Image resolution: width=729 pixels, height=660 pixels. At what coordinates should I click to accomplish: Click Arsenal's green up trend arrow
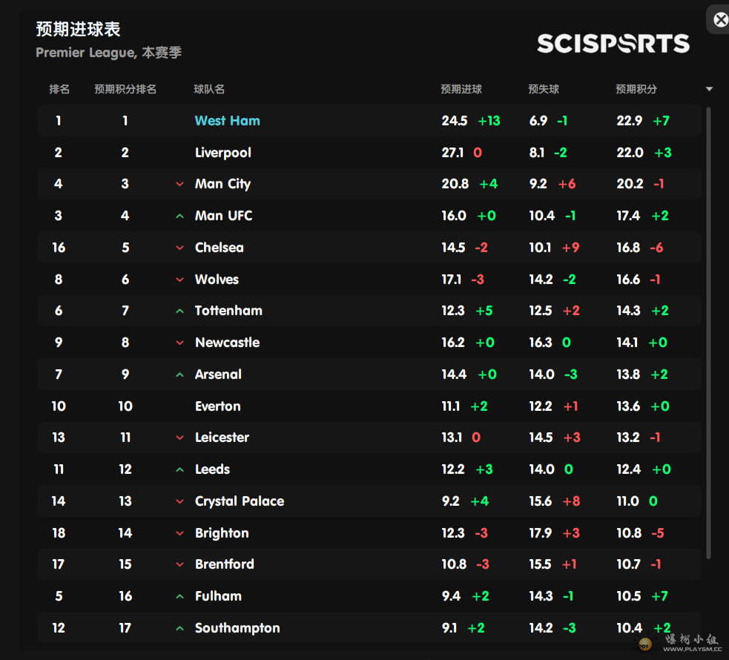(x=179, y=374)
